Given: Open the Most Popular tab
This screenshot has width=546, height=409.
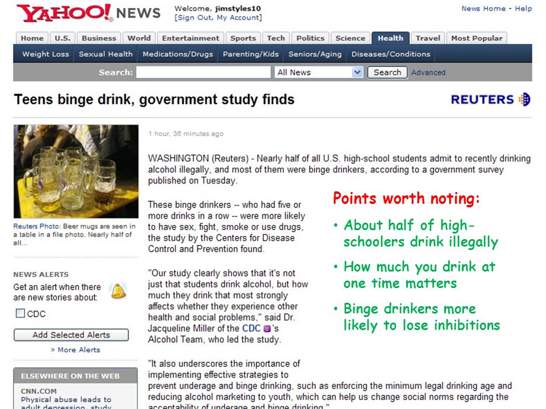Looking at the screenshot, I should (x=477, y=38).
